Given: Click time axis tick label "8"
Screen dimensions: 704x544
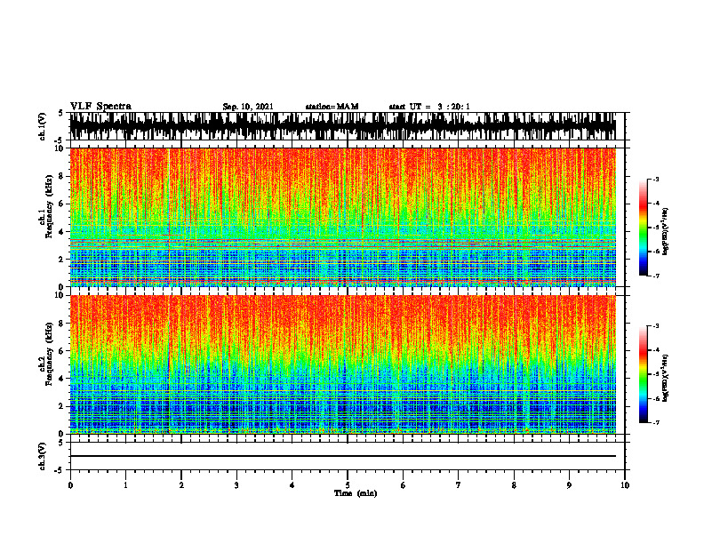Looking at the screenshot, I should point(514,485).
